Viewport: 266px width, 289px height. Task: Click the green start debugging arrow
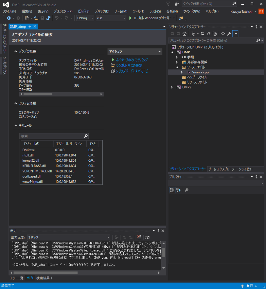click(x=130, y=18)
